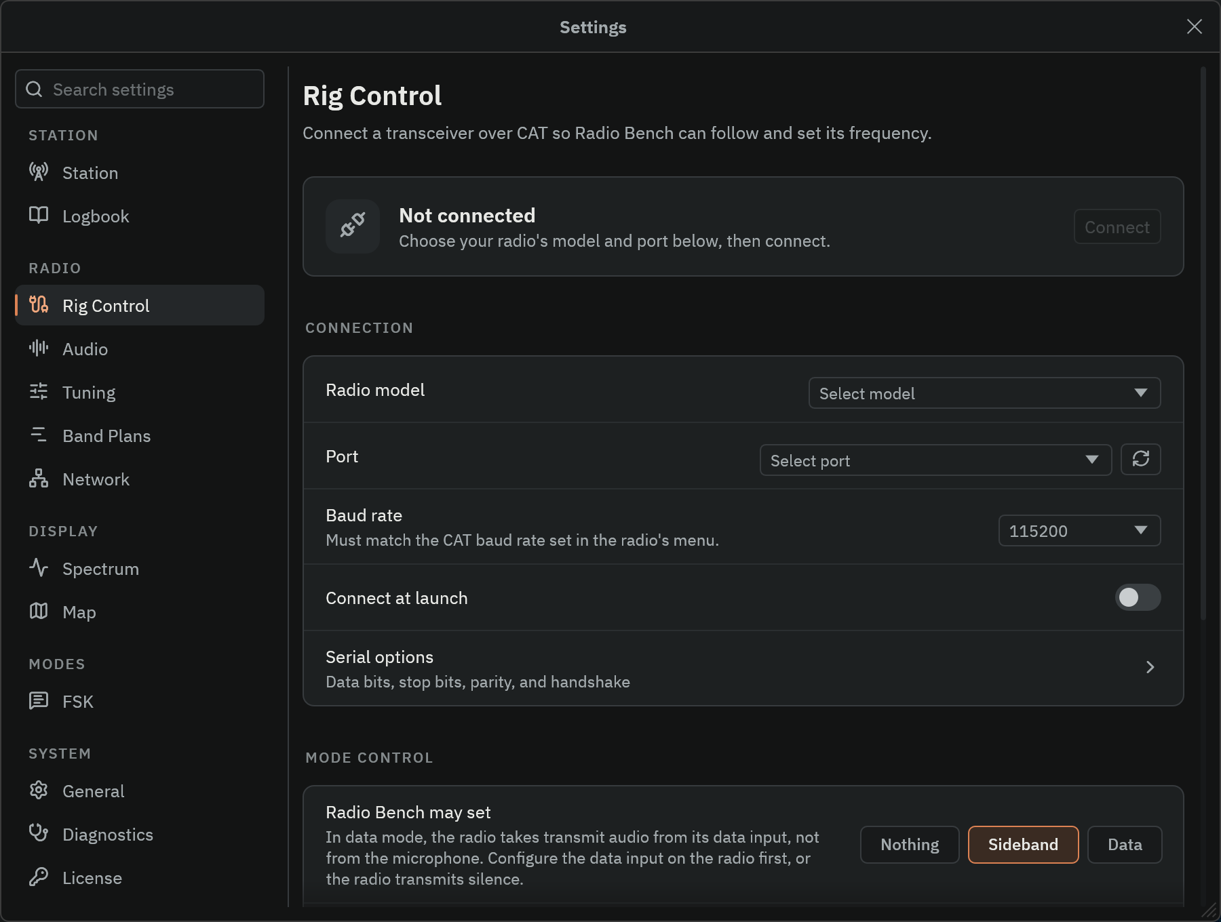The width and height of the screenshot is (1221, 922).
Task: Click the "Rig Control" page heading
Action: coord(372,96)
